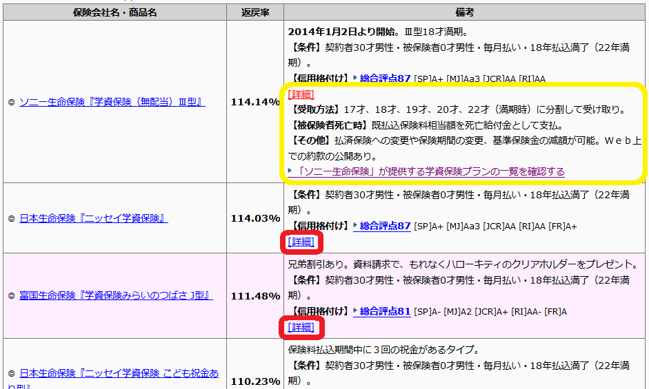The height and width of the screenshot is (389, 649).
Task: Open the ニッセイ学資保険 こども祝金あり型 link
Action: point(119,373)
